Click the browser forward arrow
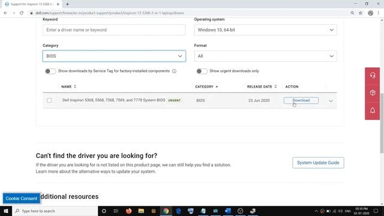The height and width of the screenshot is (216, 384). click(x=13, y=13)
